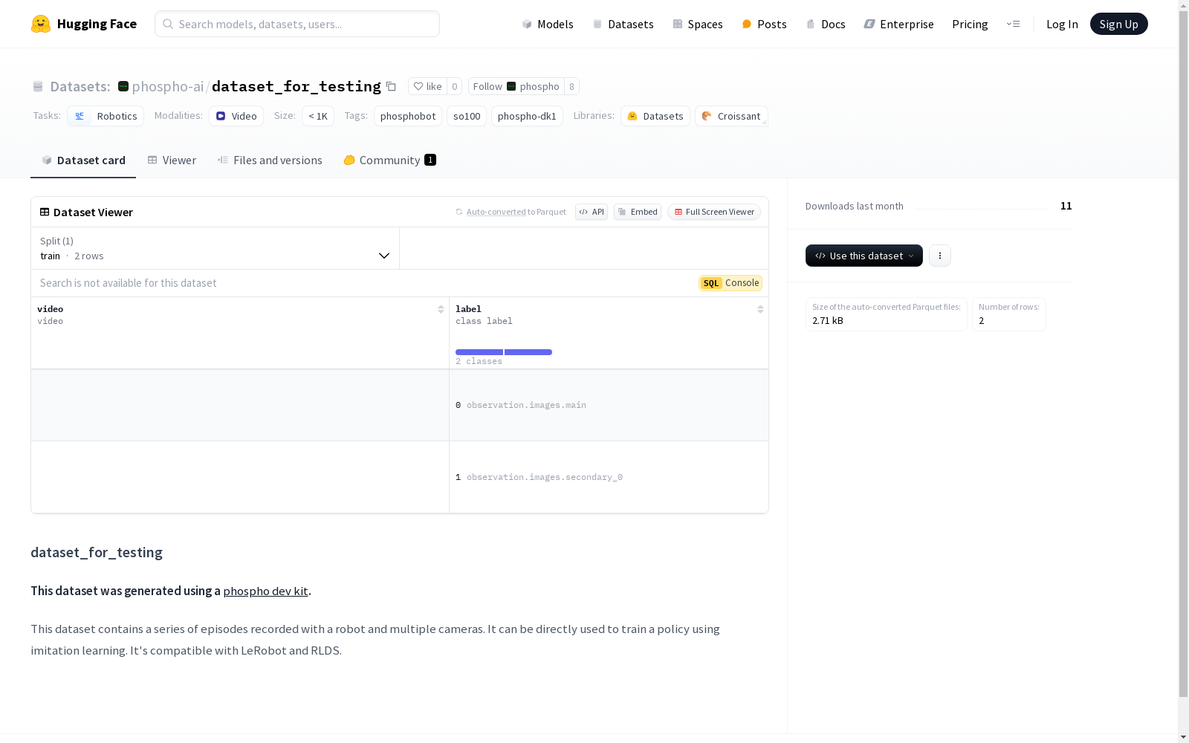Open Full Screen Viewer
The width and height of the screenshot is (1189, 743).
714,212
